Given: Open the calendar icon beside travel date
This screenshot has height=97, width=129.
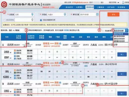Looking at the screenshot, I should pos(97,14).
